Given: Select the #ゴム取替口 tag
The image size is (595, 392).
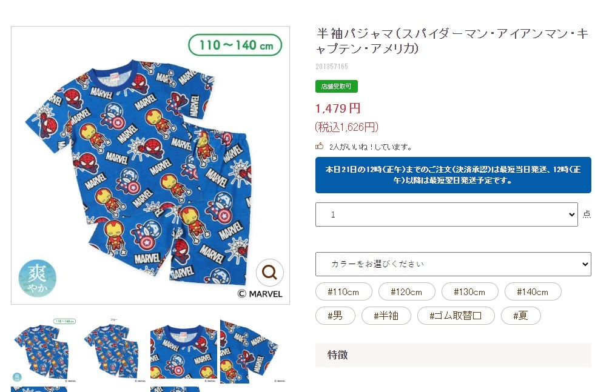Looking at the screenshot, I should pyautogui.click(x=455, y=316).
